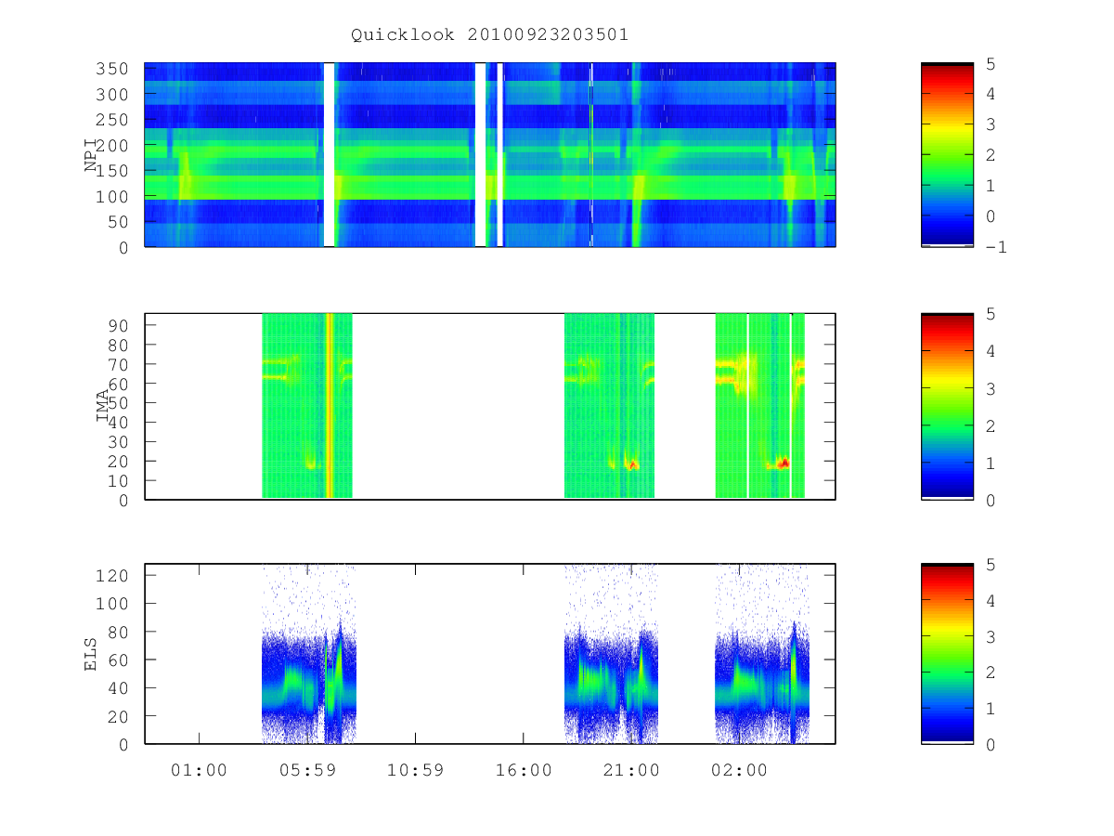
Task: Click the ELS spectrogram panel
Action: (x=490, y=654)
